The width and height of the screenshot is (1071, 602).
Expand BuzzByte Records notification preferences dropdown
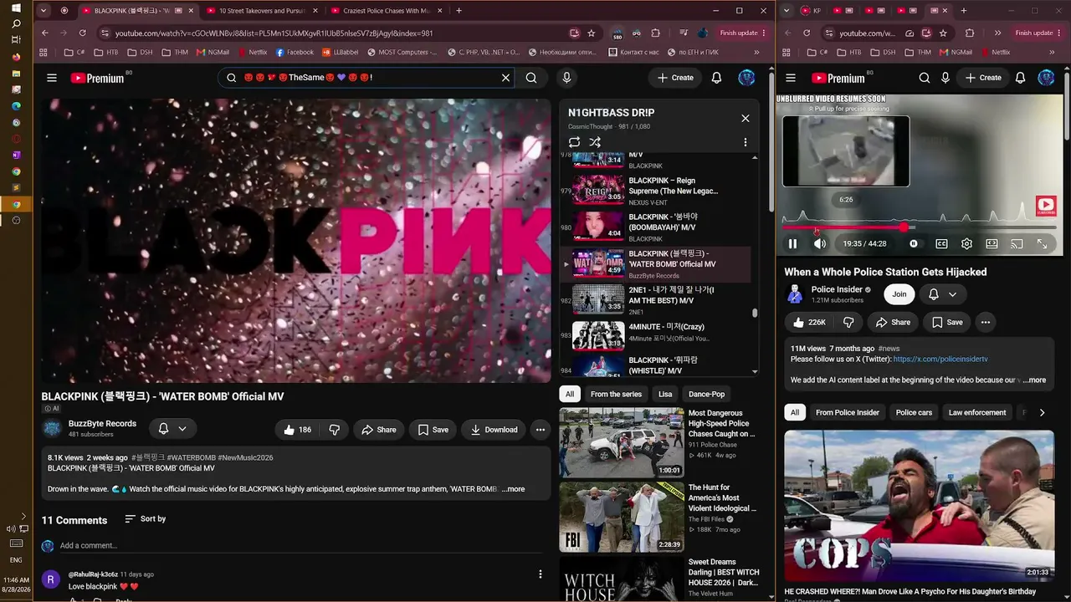click(172, 429)
